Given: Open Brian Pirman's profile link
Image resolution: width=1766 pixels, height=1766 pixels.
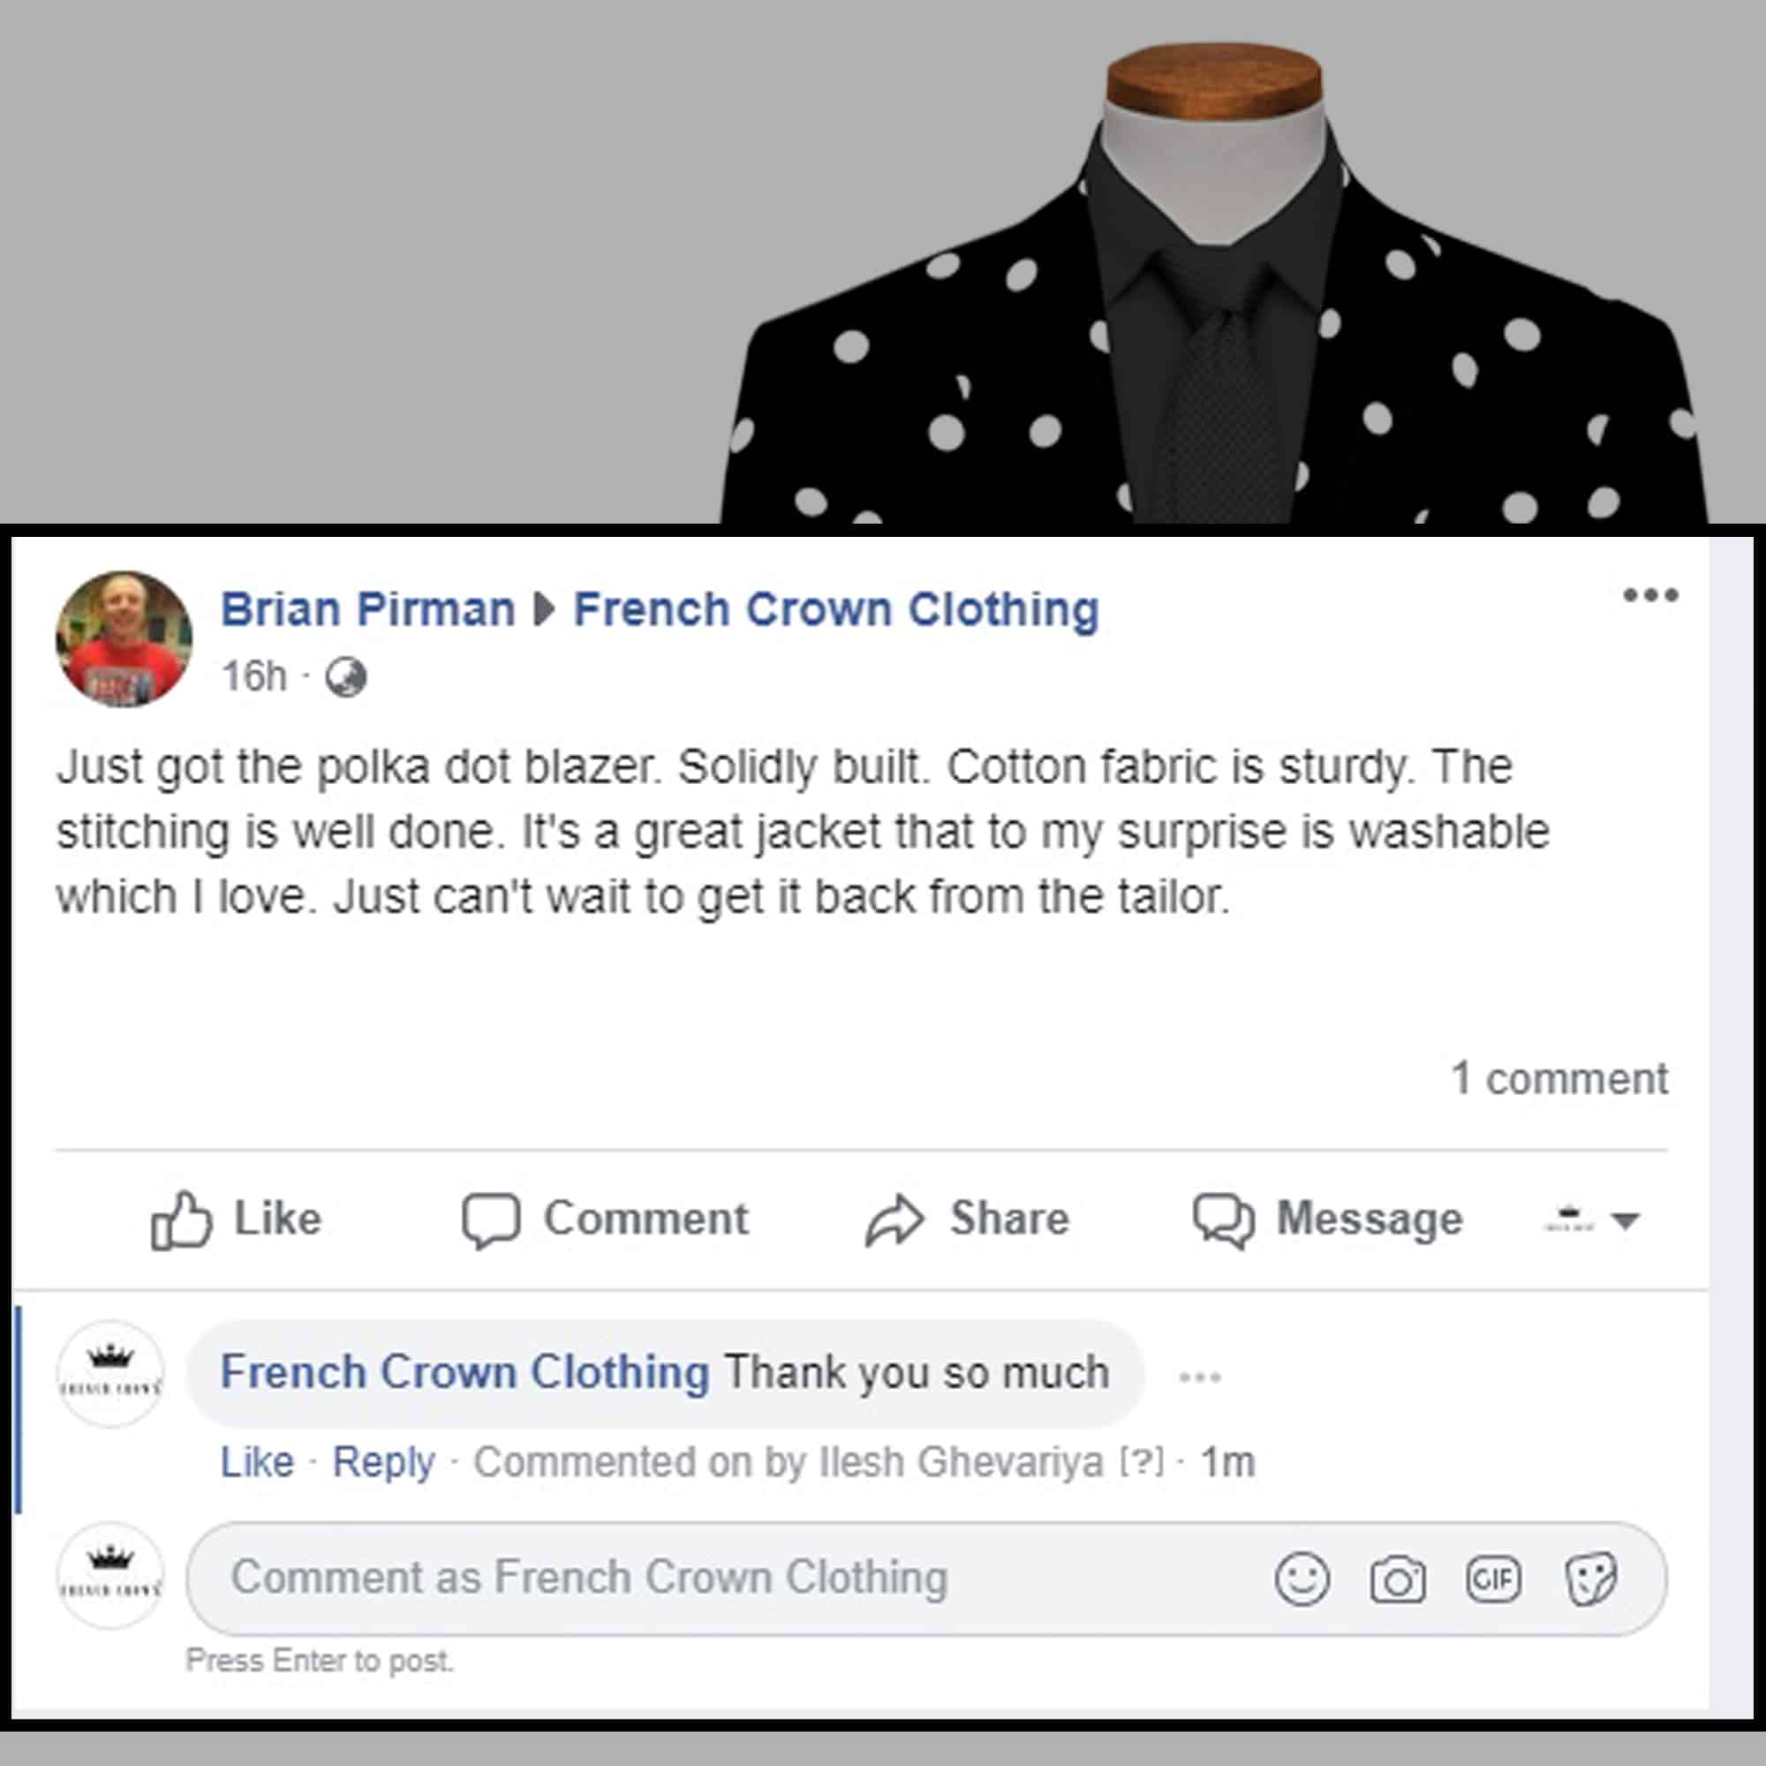Looking at the screenshot, I should point(367,608).
